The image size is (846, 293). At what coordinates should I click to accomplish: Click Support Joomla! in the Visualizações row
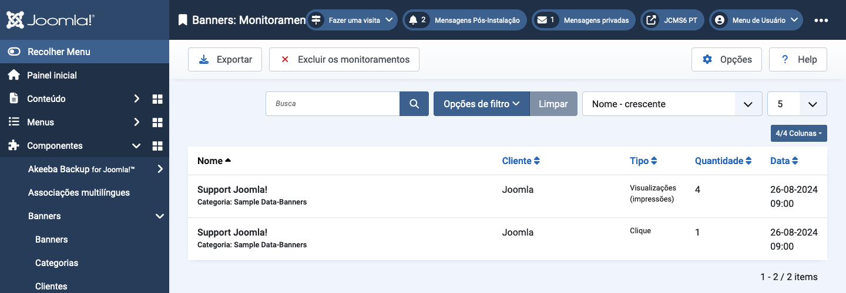tap(232, 189)
